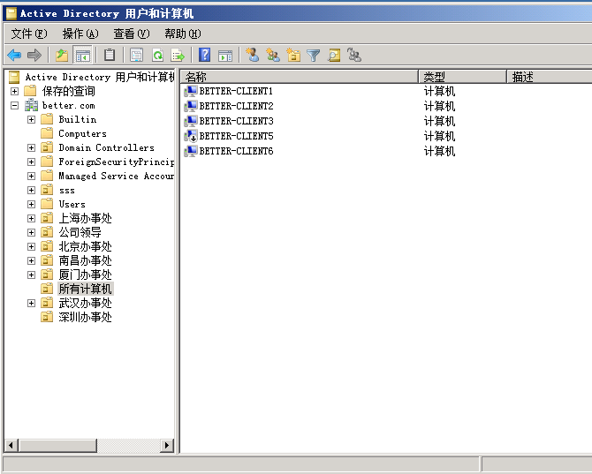Image resolution: width=592 pixels, height=474 pixels.
Task: Expand the 武汉办事处 organizational unit
Action: pos(31,303)
